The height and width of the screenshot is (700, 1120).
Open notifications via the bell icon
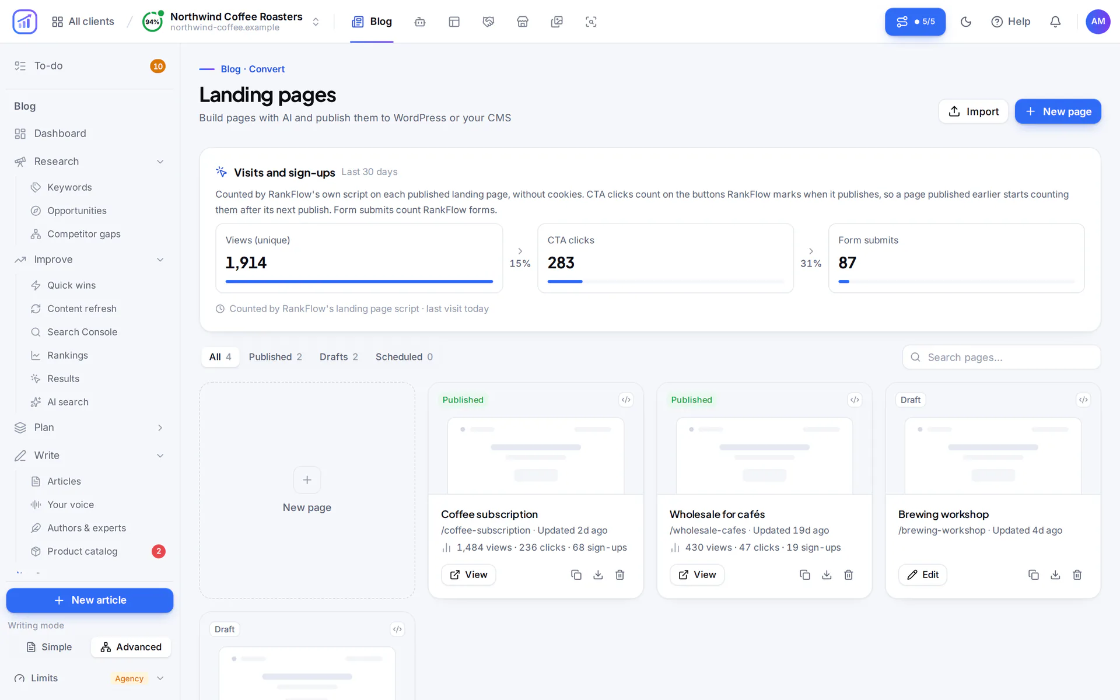click(1055, 22)
